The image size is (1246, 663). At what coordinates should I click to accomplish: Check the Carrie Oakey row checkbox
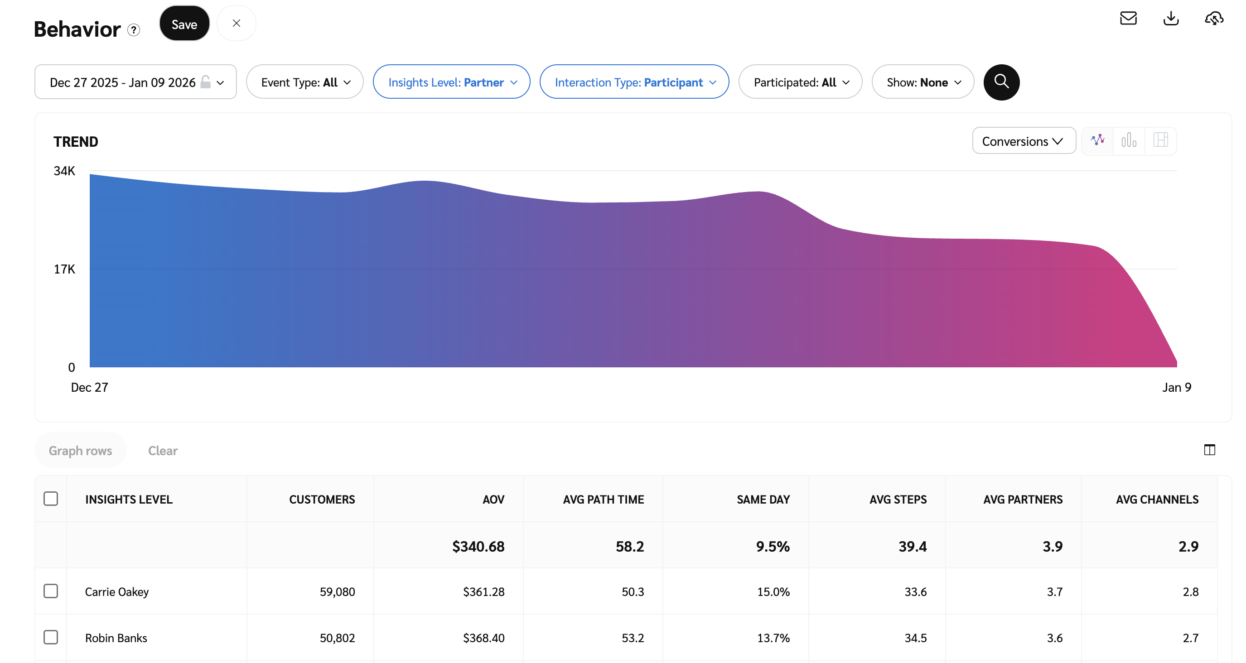51,591
